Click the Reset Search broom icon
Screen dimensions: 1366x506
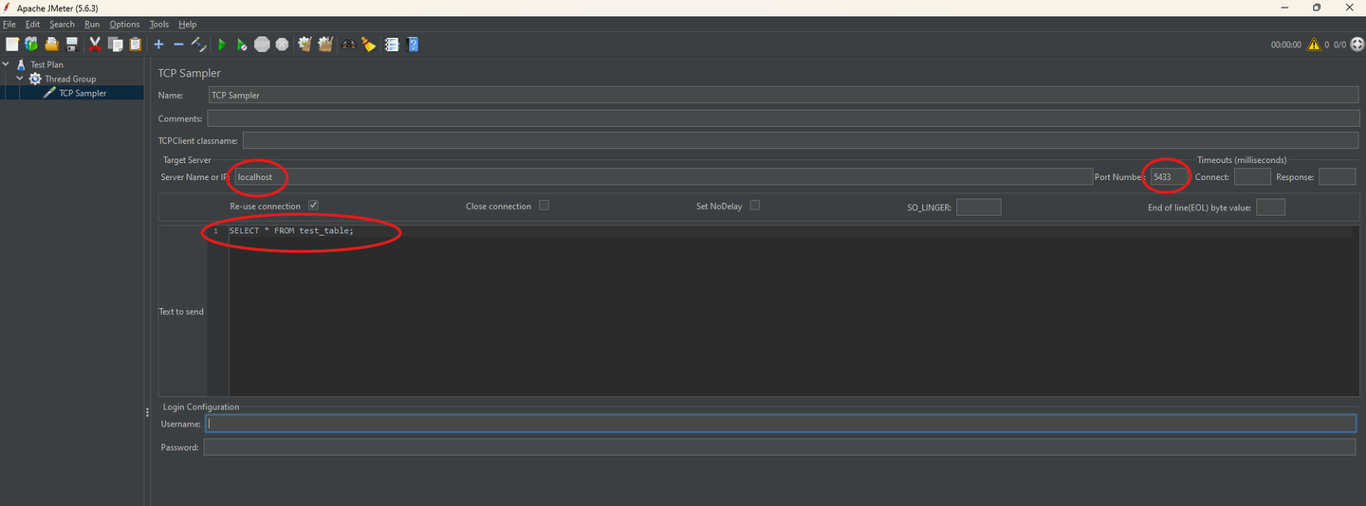[368, 45]
